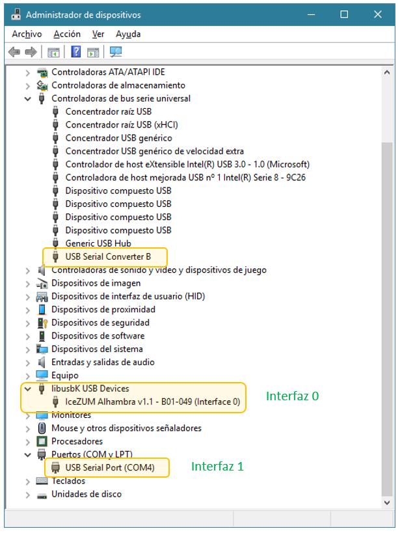
Task: Click the USB Serial Port (COM4) connector icon
Action: click(55, 468)
